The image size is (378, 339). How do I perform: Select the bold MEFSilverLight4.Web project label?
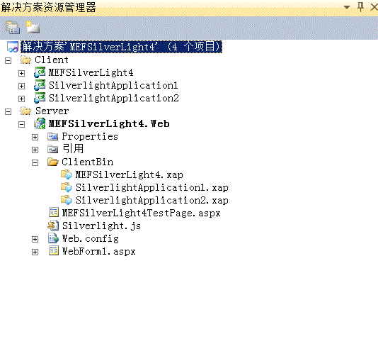tap(109, 124)
